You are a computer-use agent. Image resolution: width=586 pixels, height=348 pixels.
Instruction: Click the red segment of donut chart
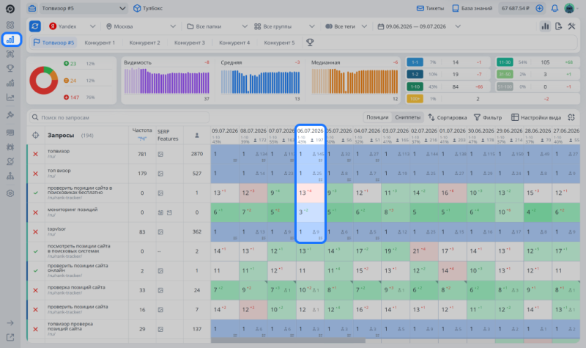coord(37,88)
